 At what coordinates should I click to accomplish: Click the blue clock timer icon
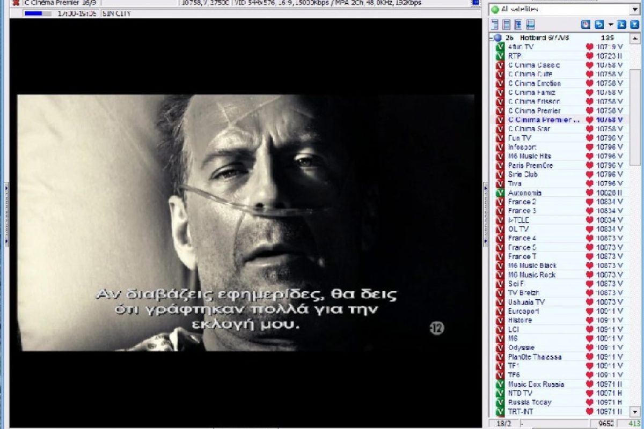[x=585, y=25]
